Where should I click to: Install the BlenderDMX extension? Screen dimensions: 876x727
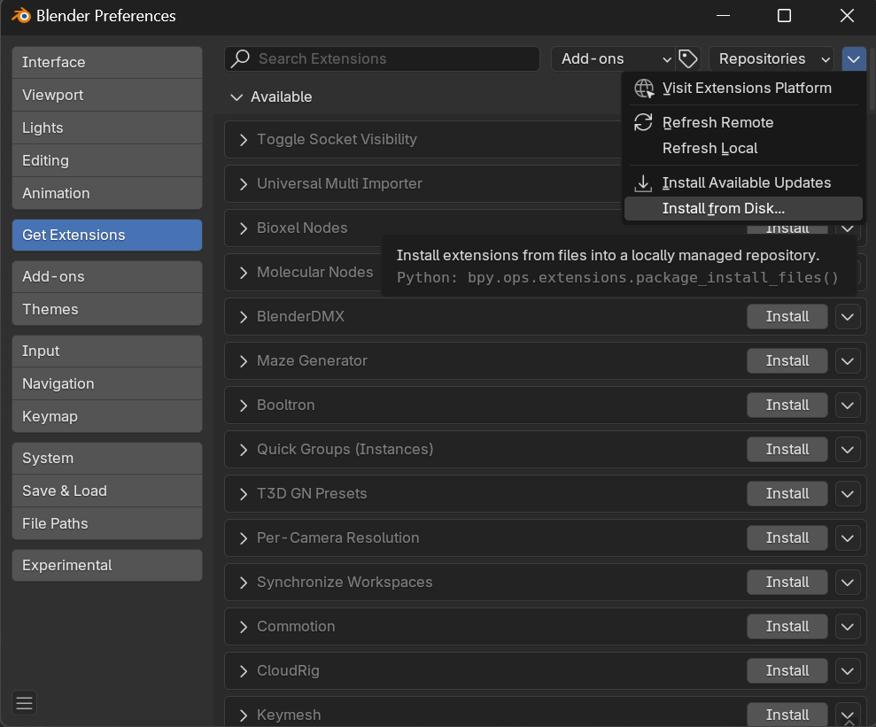click(x=787, y=316)
